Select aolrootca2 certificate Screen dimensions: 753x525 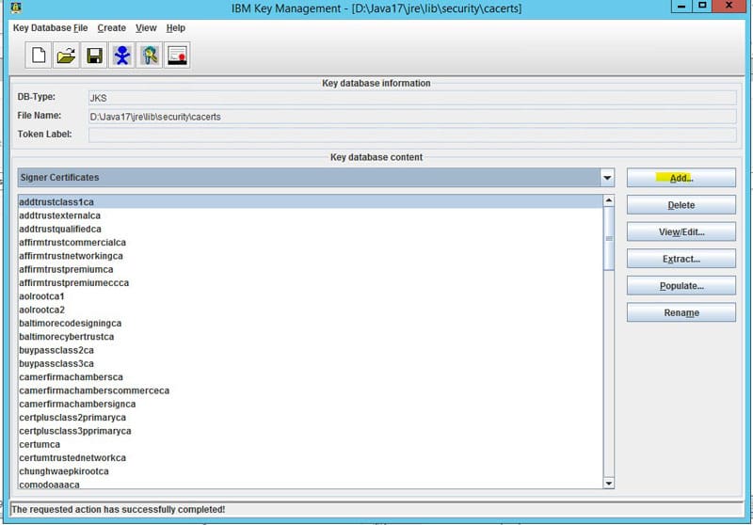[x=311, y=310]
